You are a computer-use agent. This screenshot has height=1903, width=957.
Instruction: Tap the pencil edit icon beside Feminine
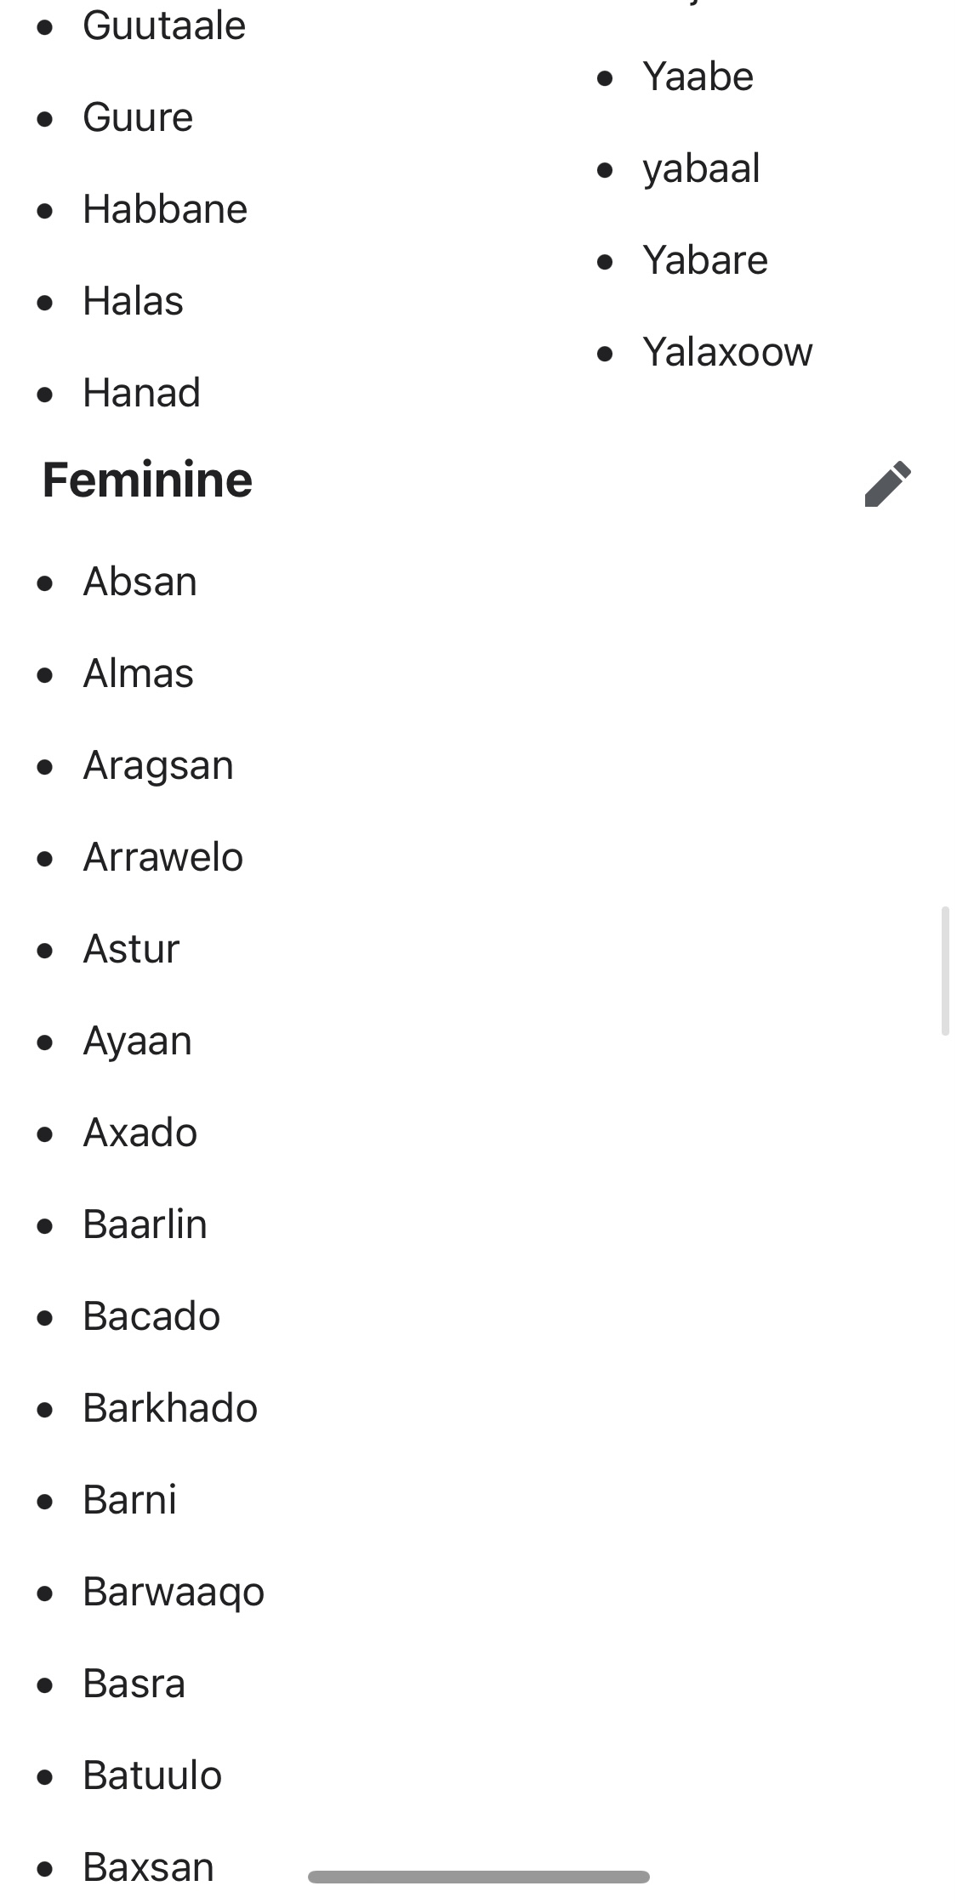887,484
